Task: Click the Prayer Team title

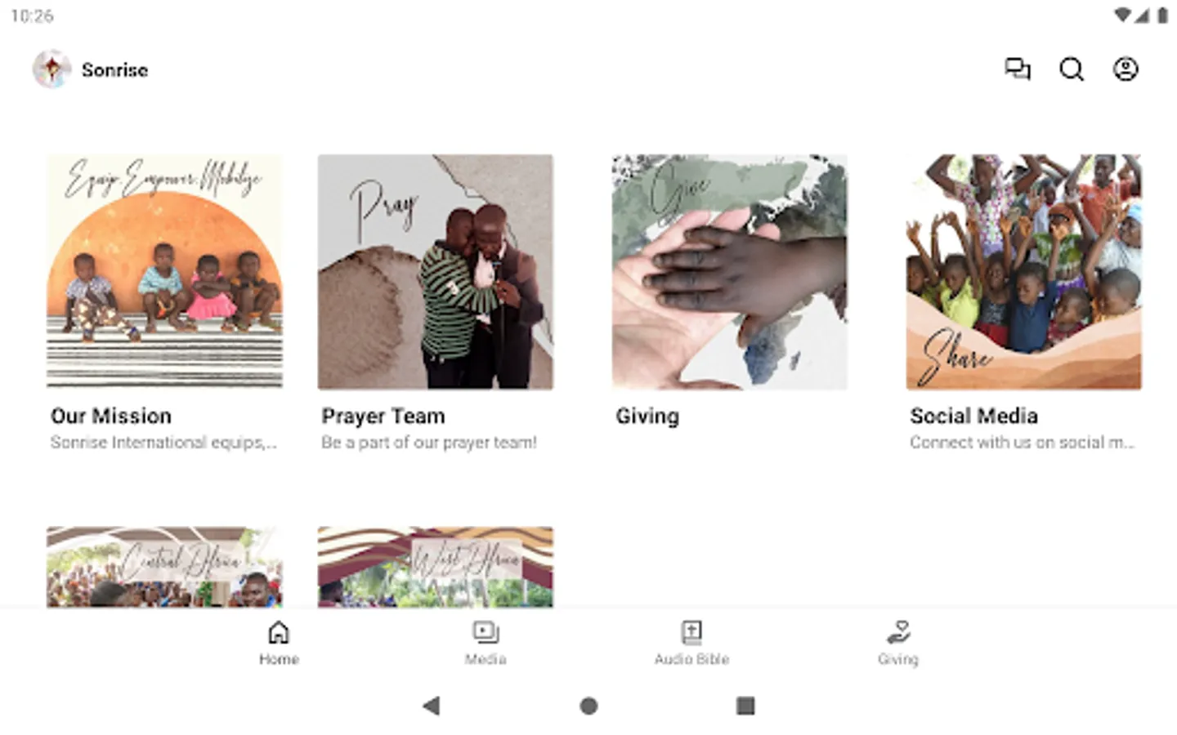Action: [x=383, y=416]
